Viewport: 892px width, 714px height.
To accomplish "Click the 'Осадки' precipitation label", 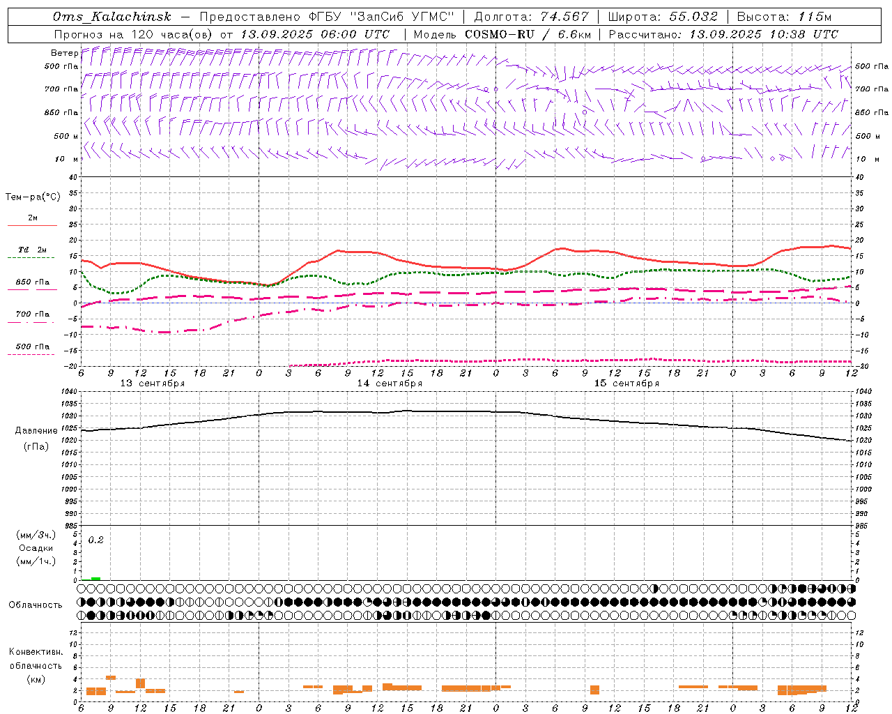I will [x=36, y=548].
